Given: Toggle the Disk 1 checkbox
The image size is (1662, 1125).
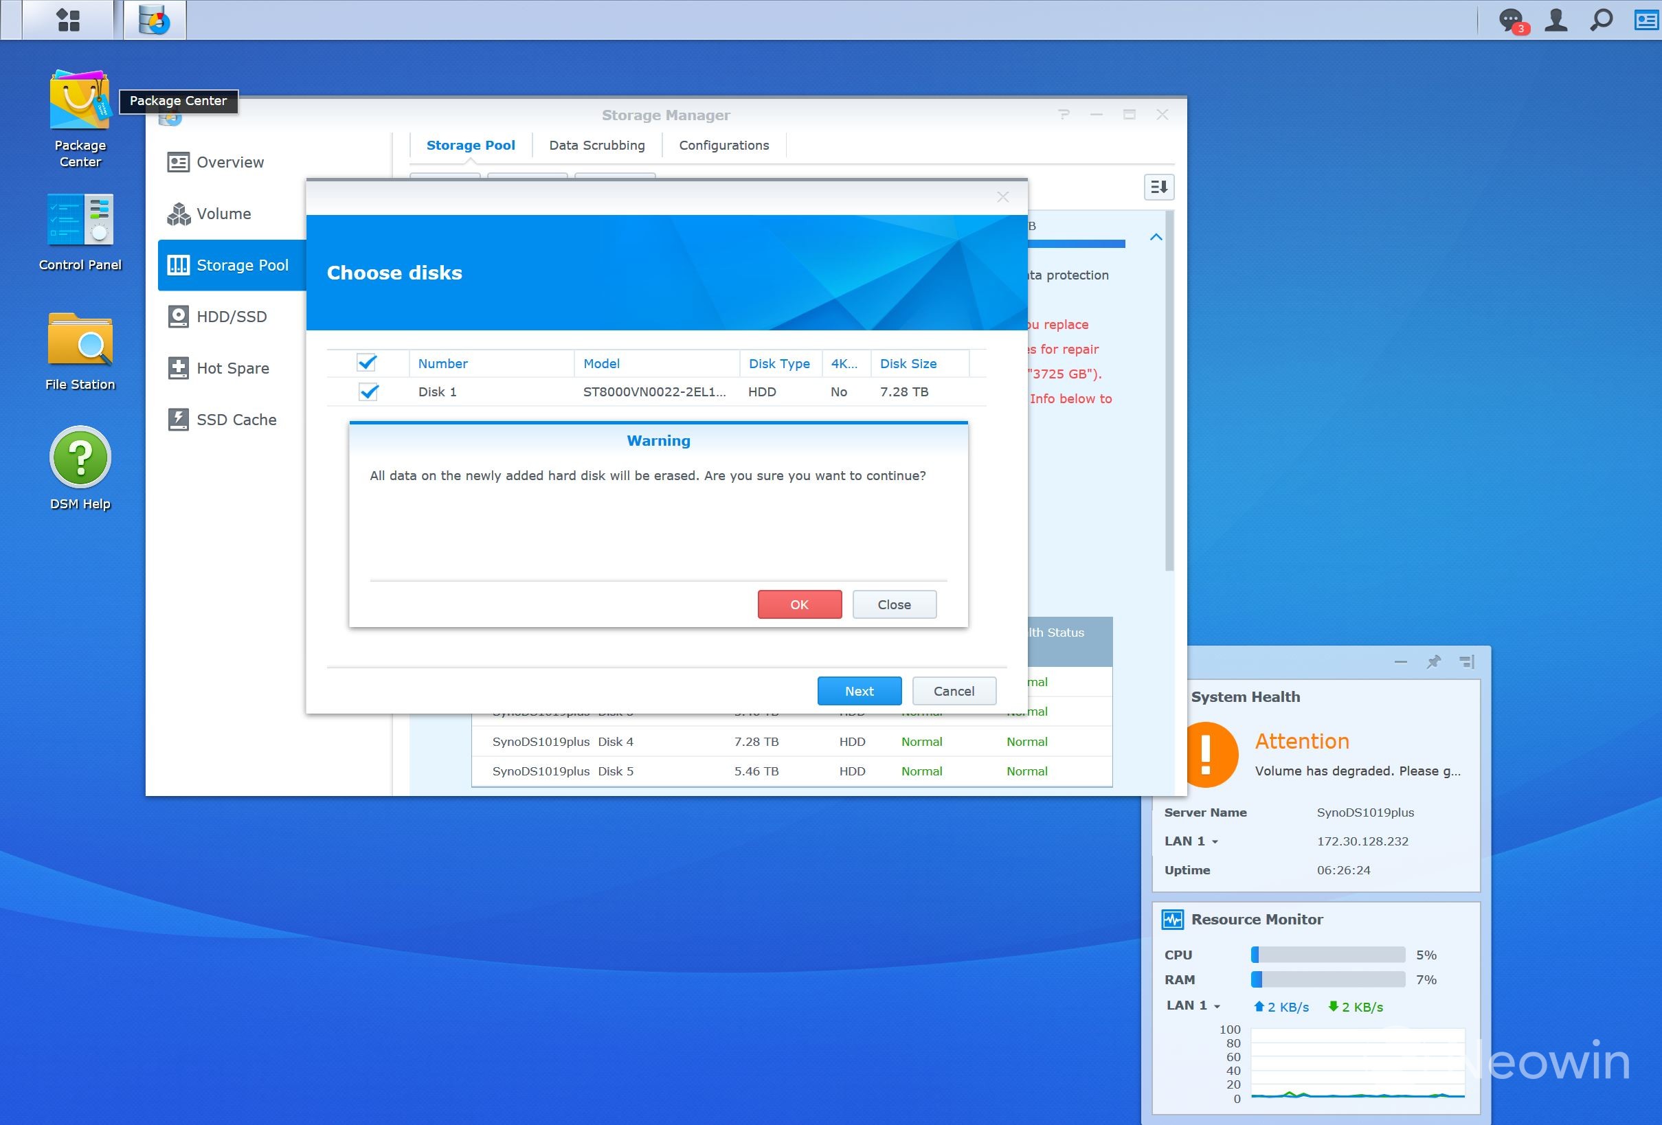Looking at the screenshot, I should click(368, 391).
